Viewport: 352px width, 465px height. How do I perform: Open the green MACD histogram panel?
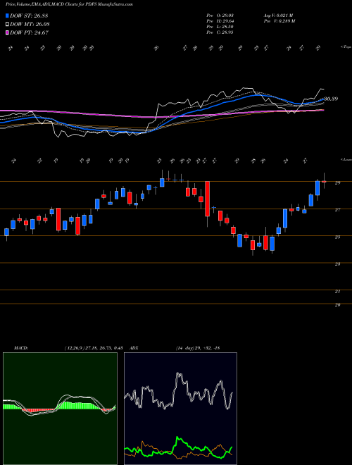pos(60,409)
